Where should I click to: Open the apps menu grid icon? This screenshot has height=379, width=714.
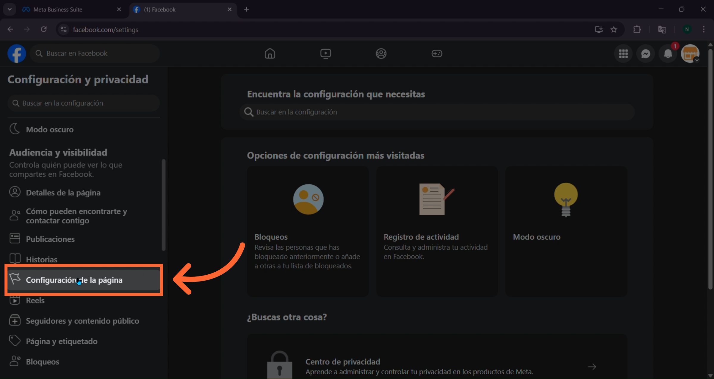pyautogui.click(x=623, y=54)
